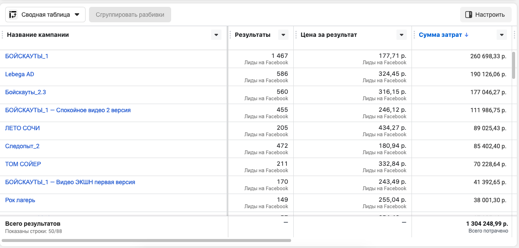Click the vertical scrollbar thumb

[x=513, y=65]
